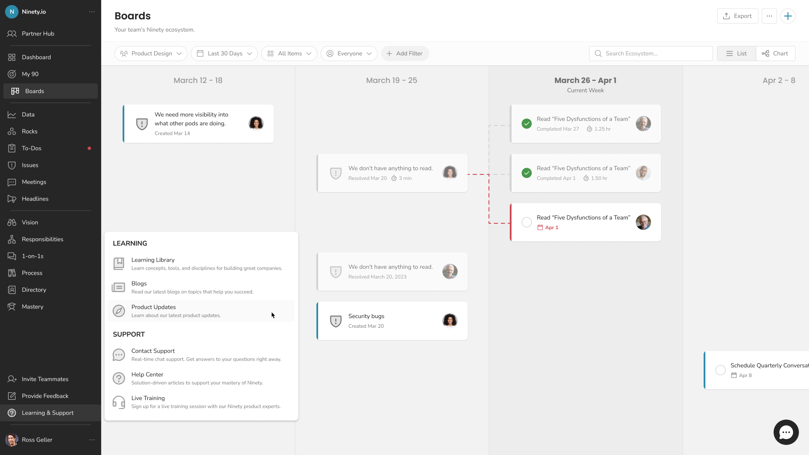Mark the Apr 1 overdue to-do complete
Screen dimensions: 809x455
point(526,222)
